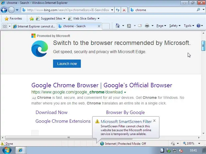
Task: Open a new blank tab
Action: coord(106,26)
